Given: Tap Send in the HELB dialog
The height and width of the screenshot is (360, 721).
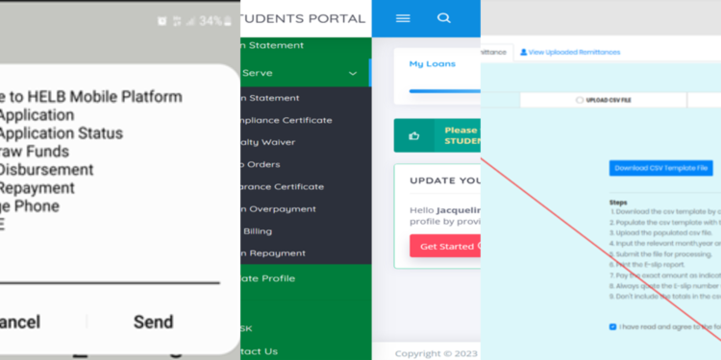Looking at the screenshot, I should pos(153,322).
